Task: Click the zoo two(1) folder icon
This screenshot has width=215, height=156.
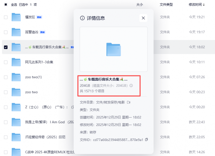Action: pos(16,77)
